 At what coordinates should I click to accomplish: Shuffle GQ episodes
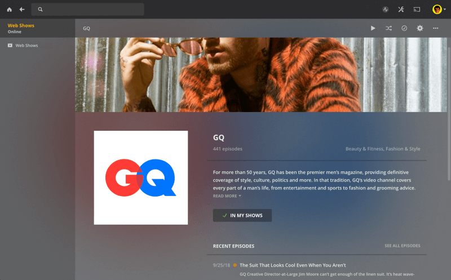[x=388, y=28]
